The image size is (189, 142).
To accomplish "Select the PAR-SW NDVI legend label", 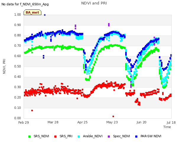I will click(151, 136).
